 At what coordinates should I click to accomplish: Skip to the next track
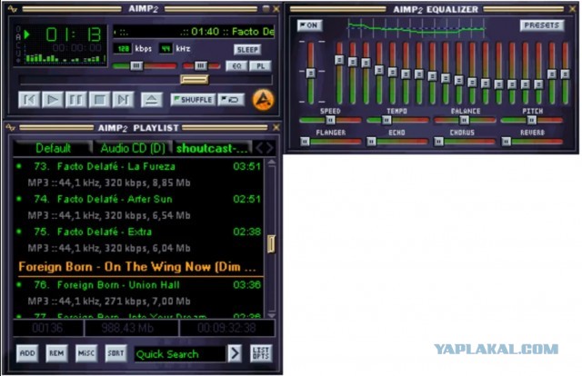pos(124,100)
